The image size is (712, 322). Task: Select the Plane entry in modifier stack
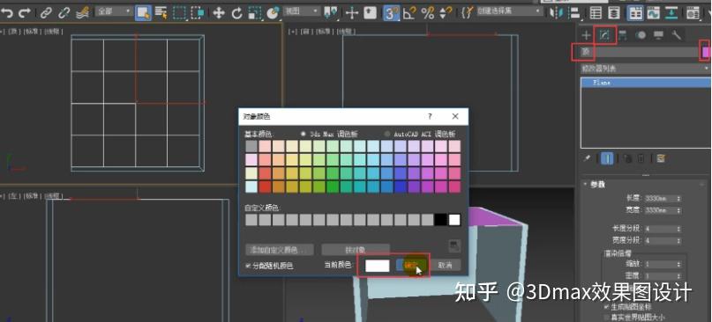pos(645,83)
